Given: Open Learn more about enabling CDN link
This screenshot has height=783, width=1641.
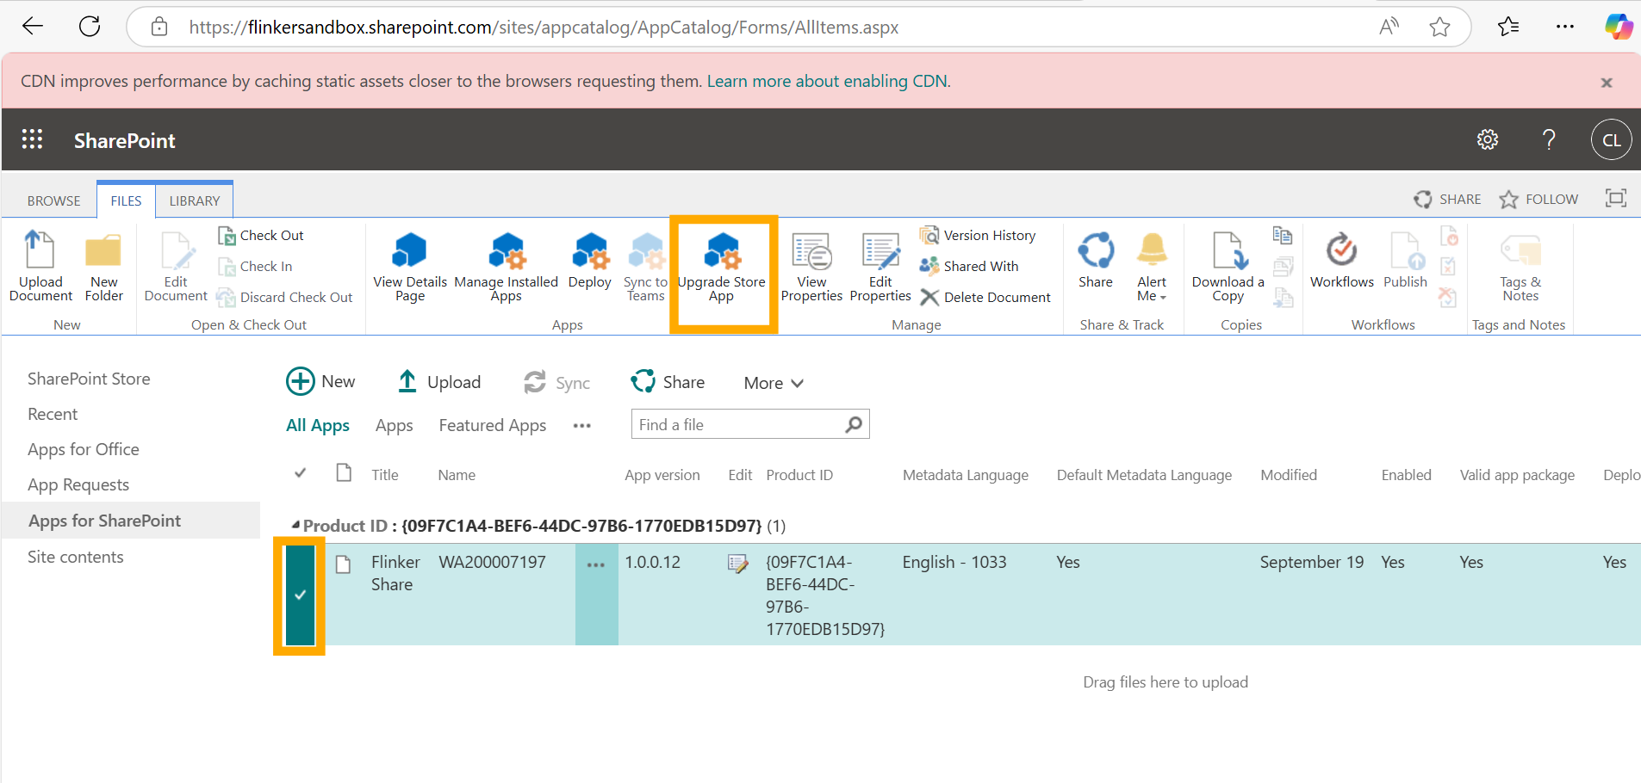Looking at the screenshot, I should click(827, 81).
